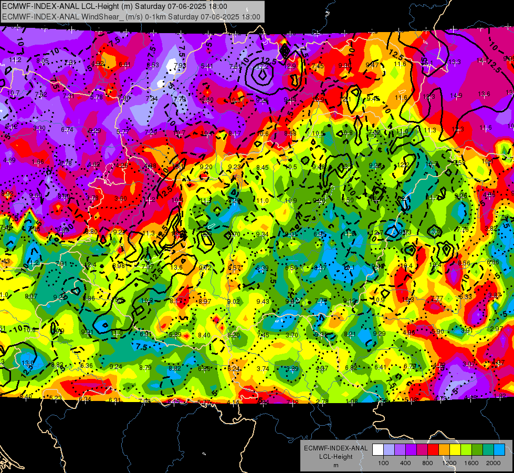Image resolution: width=514 pixels, height=473 pixels.
Task: Click the legend tick label 800
Action: (x=427, y=463)
